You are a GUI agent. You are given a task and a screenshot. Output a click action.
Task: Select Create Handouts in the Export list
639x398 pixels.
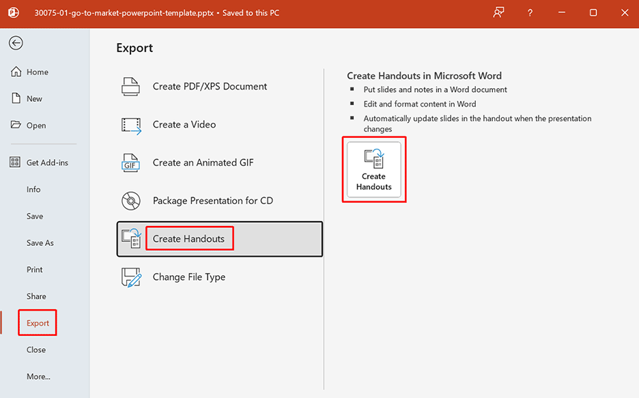point(189,239)
